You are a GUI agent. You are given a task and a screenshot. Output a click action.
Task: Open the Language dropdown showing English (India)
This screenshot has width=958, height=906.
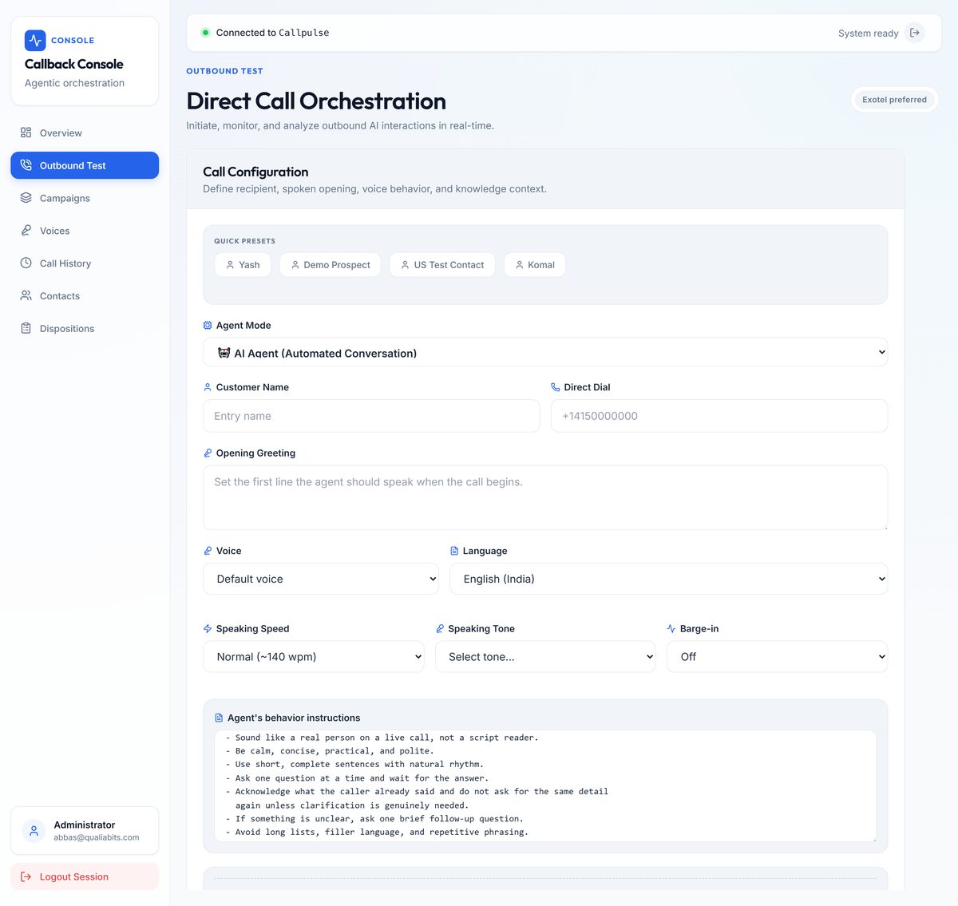[x=669, y=579]
